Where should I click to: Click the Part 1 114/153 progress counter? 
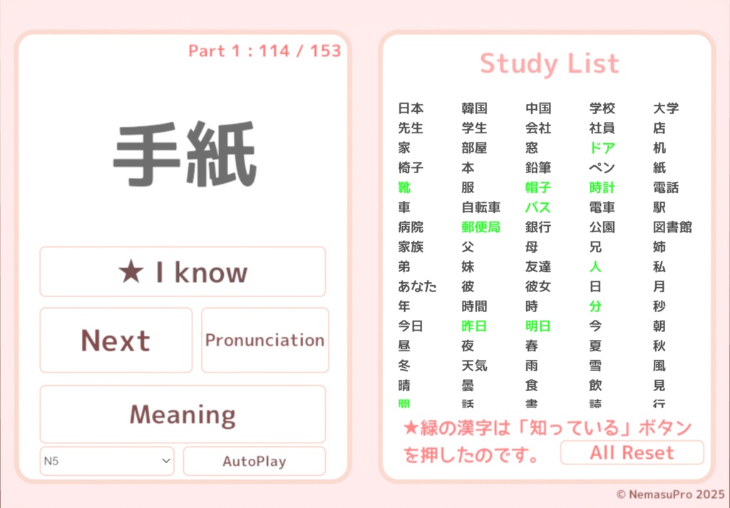point(264,51)
